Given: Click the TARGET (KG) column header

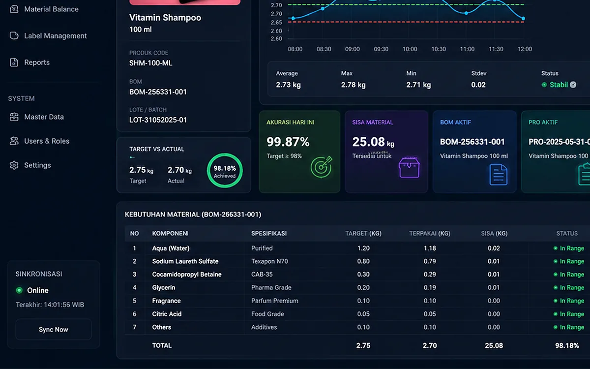Looking at the screenshot, I should pyautogui.click(x=363, y=234).
